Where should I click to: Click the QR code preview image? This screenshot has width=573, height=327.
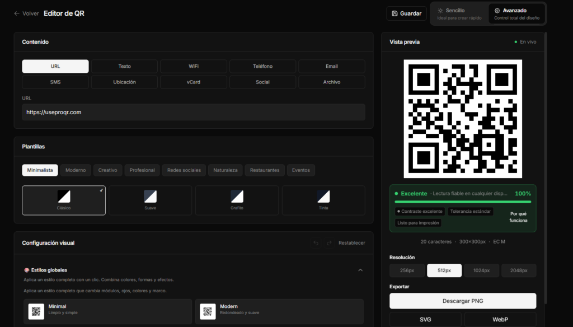coord(463,119)
